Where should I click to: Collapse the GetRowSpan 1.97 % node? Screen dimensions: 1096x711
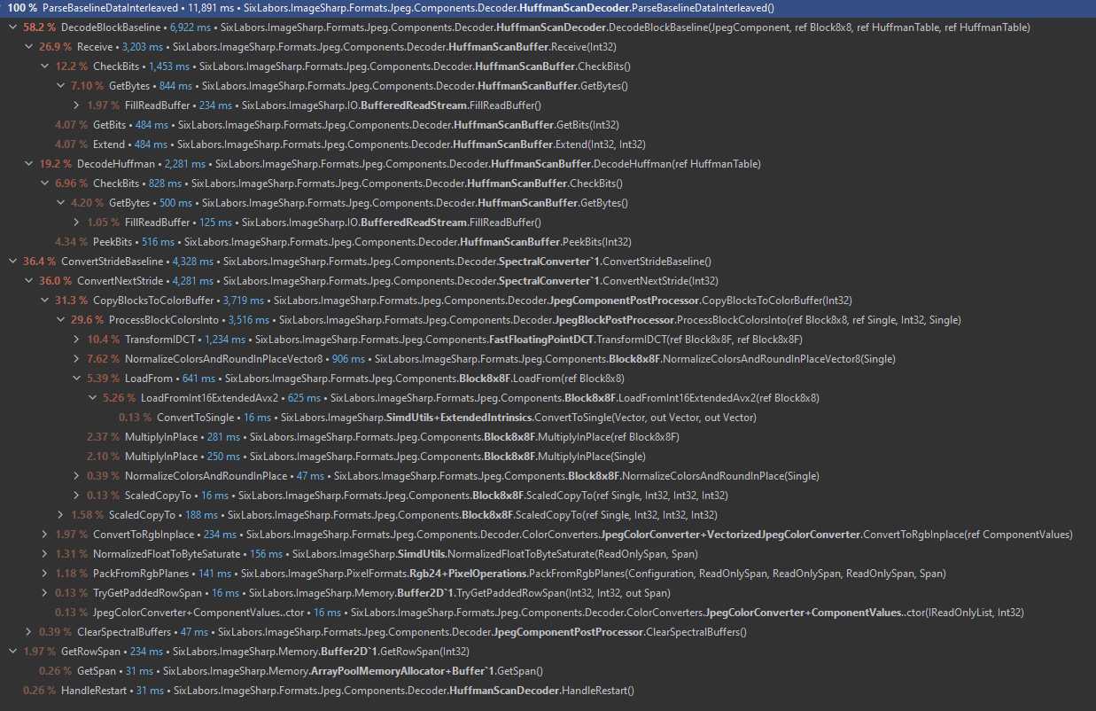click(12, 652)
